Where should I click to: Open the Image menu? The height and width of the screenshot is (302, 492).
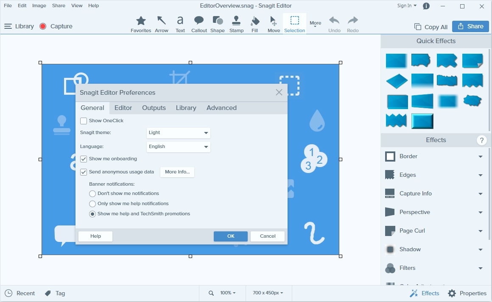coord(39,5)
